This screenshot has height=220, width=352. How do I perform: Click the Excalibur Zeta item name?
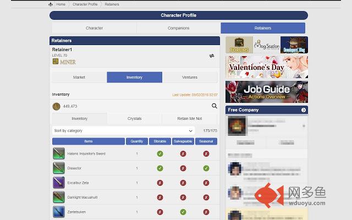(x=78, y=183)
